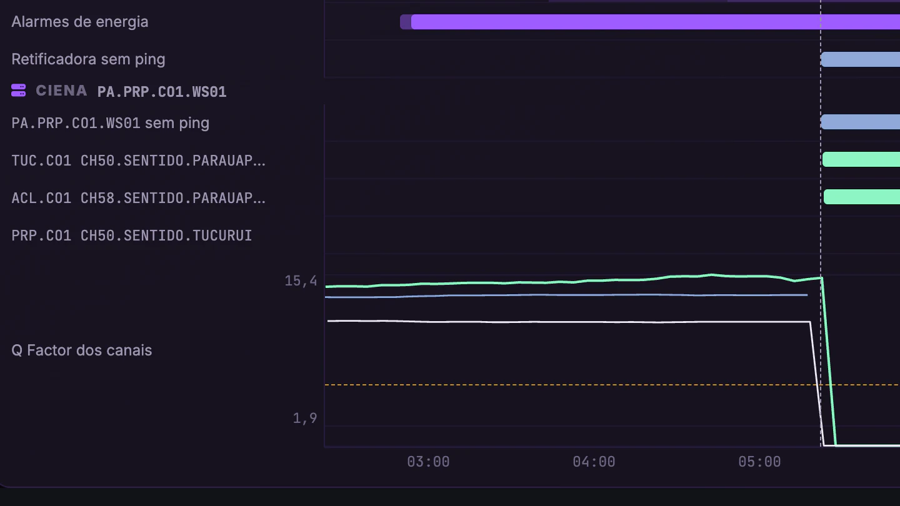The width and height of the screenshot is (900, 506).
Task: Click the green ACL.CO1 CH58 alarm bar
Action: (862, 197)
